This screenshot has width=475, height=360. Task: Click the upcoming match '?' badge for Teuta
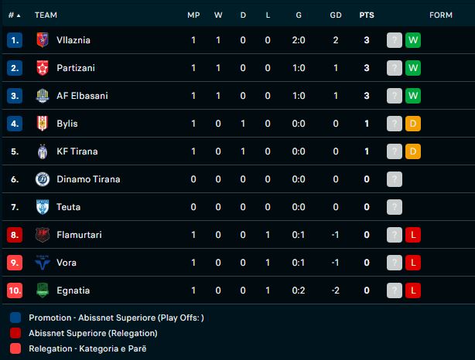point(395,207)
